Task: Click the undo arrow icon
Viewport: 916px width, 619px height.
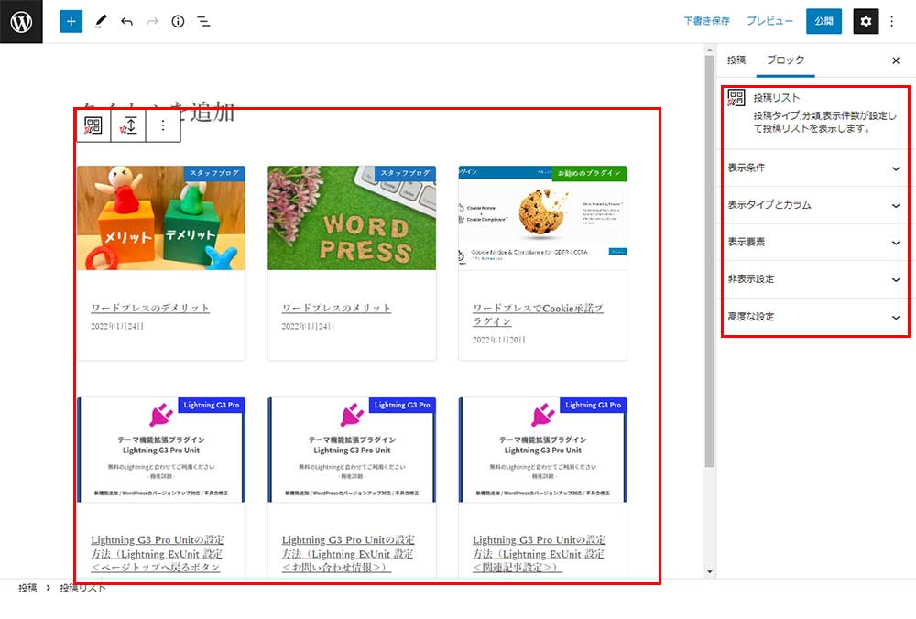Action: (126, 21)
